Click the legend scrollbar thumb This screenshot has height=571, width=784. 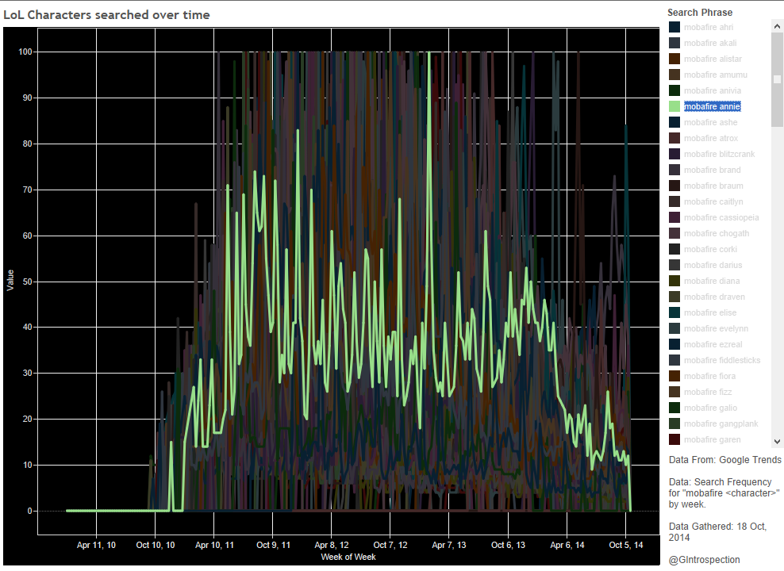tap(778, 79)
